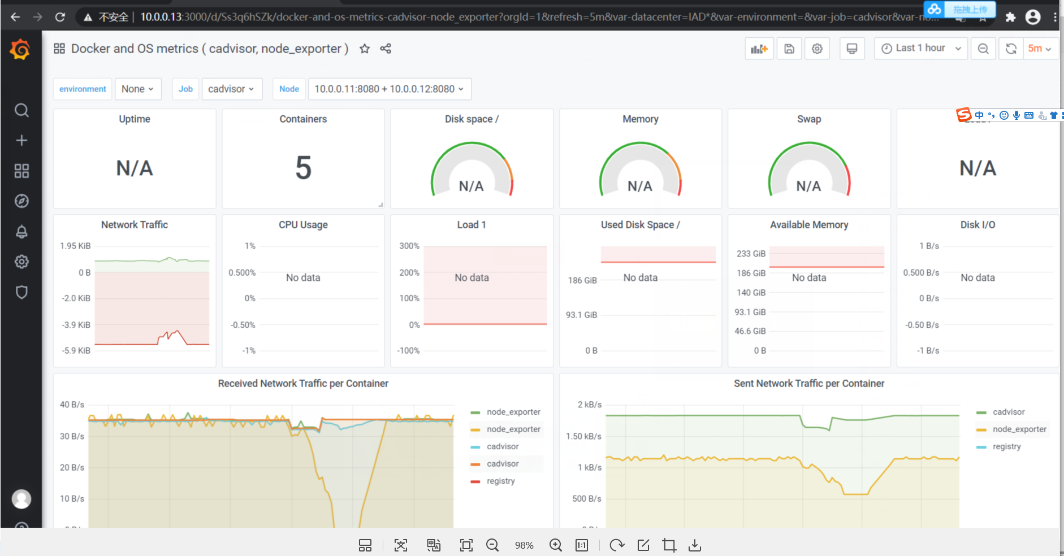1064x556 pixels.
Task: Open the search icon in sidebar
Action: click(x=21, y=110)
